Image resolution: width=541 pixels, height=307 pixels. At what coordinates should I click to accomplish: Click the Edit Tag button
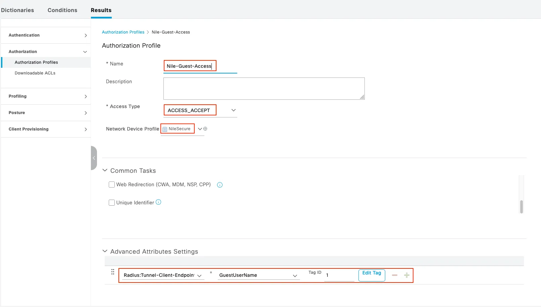tap(372, 275)
